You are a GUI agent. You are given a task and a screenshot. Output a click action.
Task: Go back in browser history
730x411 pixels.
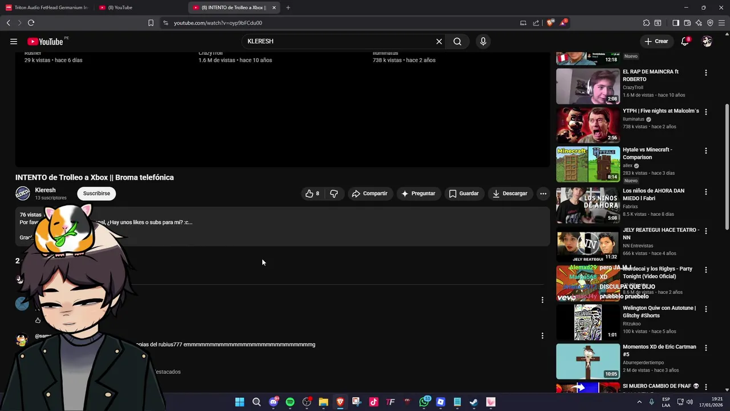point(8,23)
